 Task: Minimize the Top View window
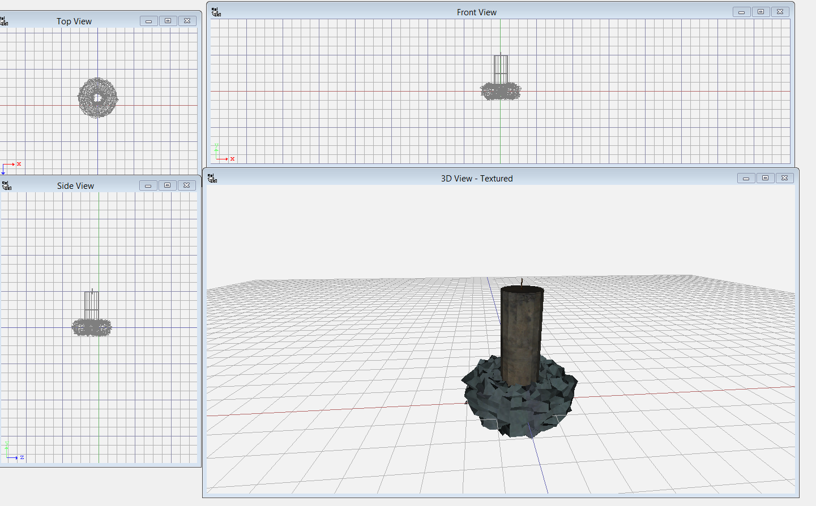click(x=148, y=21)
